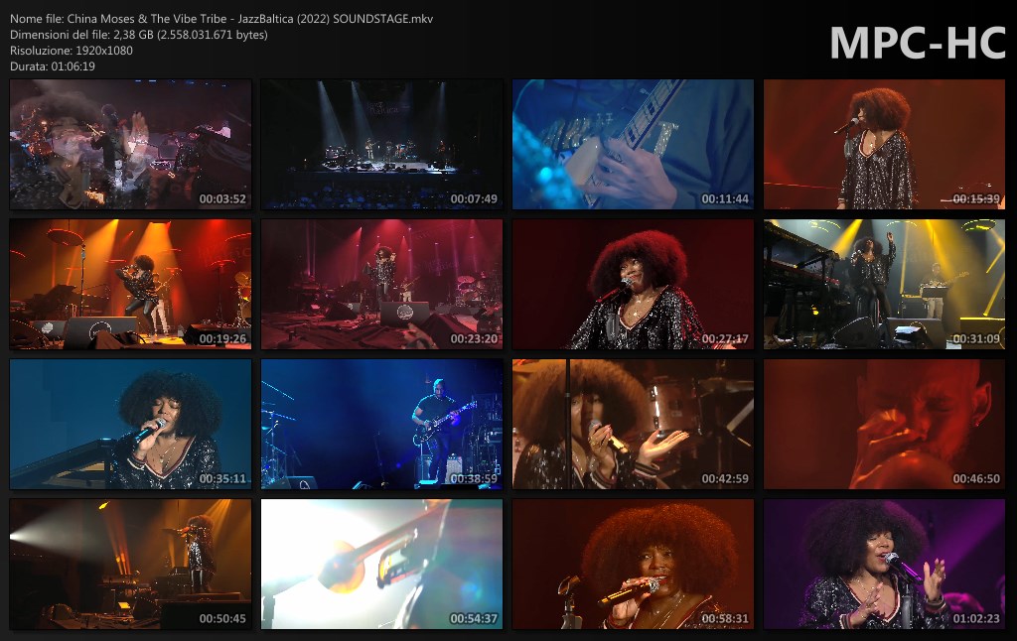
Task: Click the guitar close-up thumbnail at 00:11:44
Action: pyautogui.click(x=633, y=145)
